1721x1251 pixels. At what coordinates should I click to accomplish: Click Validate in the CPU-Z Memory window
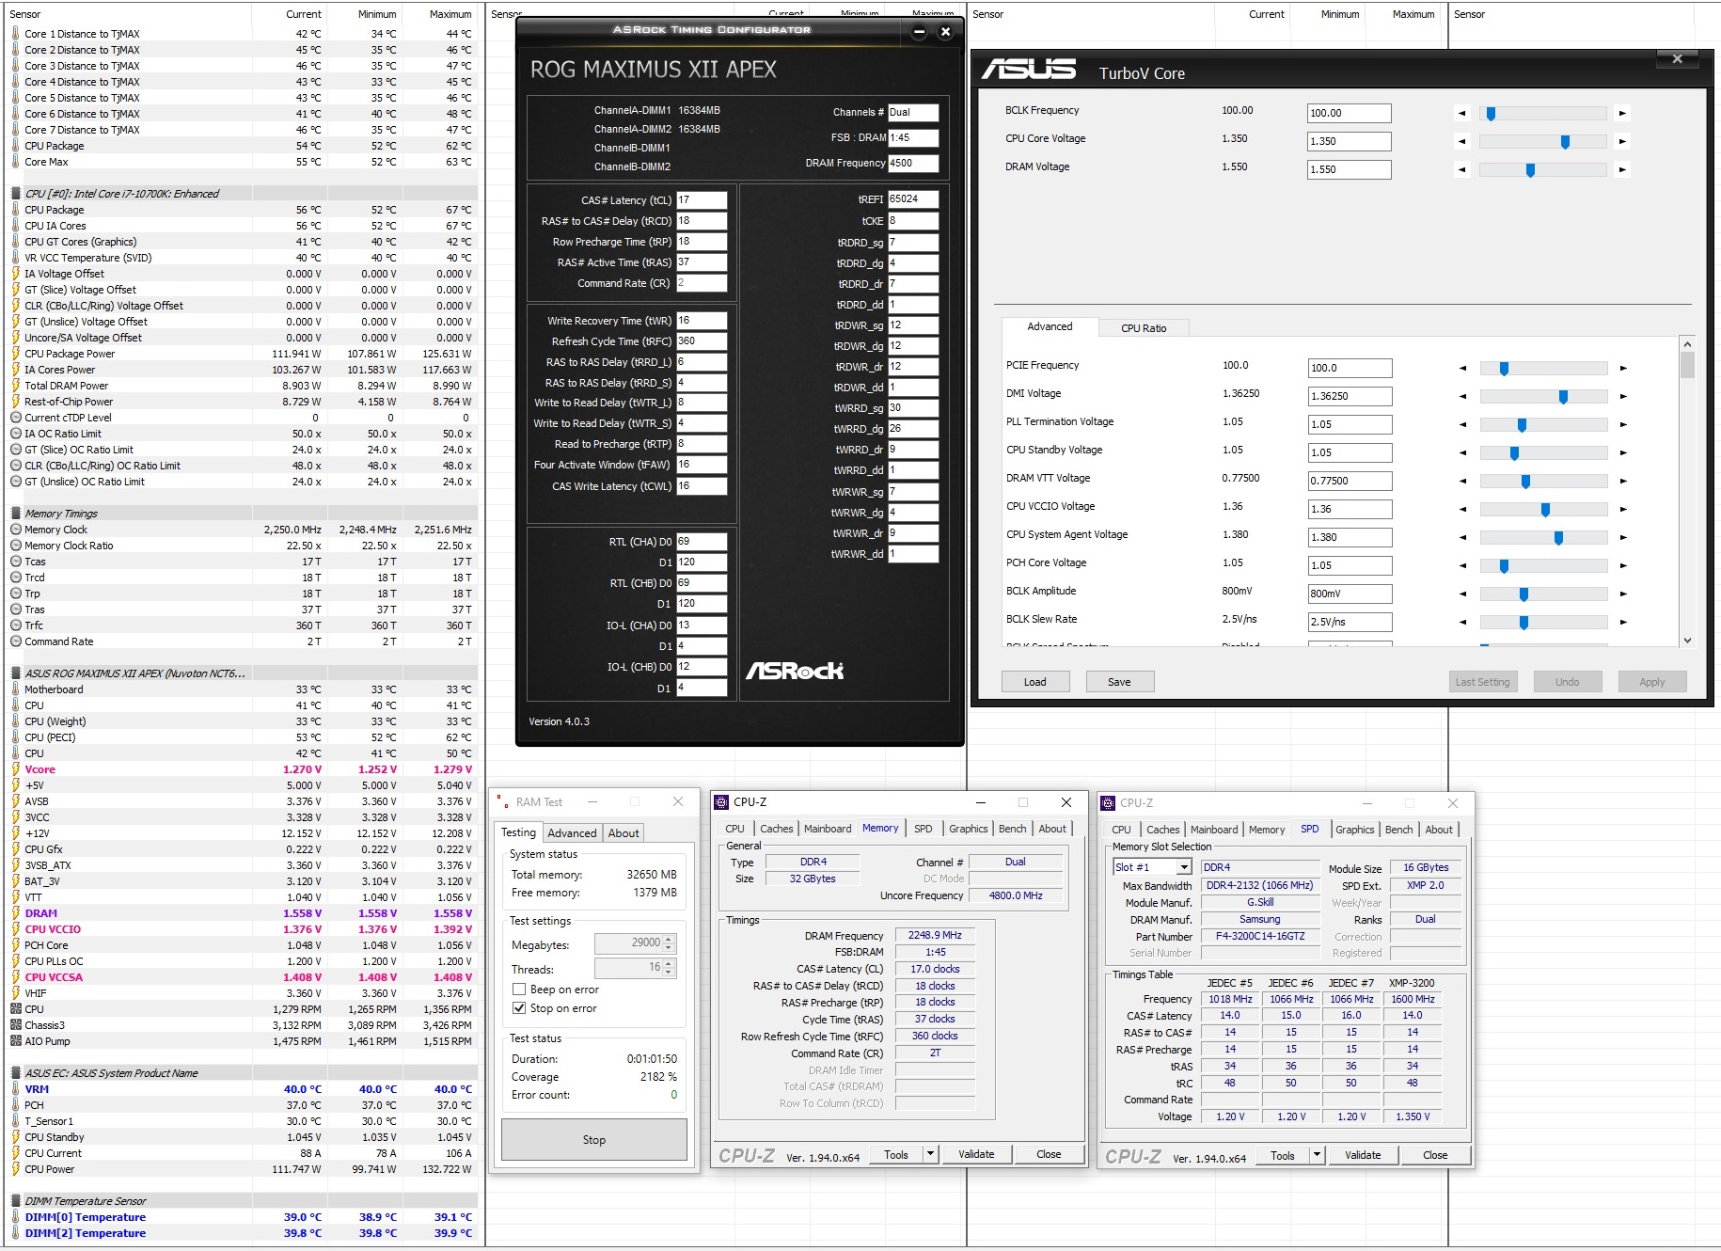[x=976, y=1154]
